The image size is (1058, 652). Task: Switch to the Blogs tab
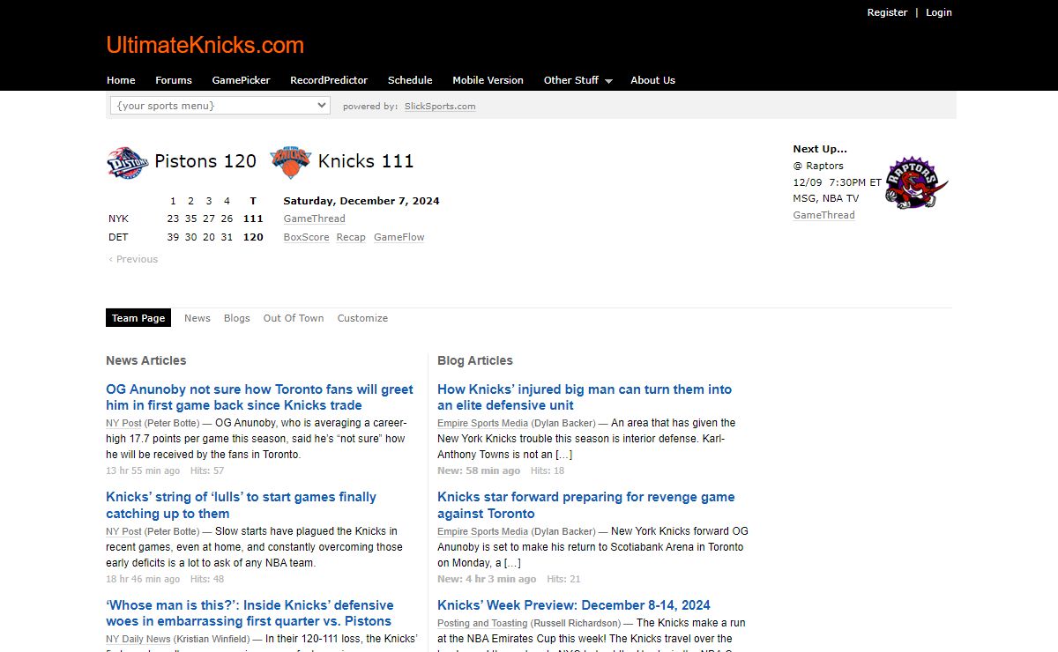click(x=237, y=318)
